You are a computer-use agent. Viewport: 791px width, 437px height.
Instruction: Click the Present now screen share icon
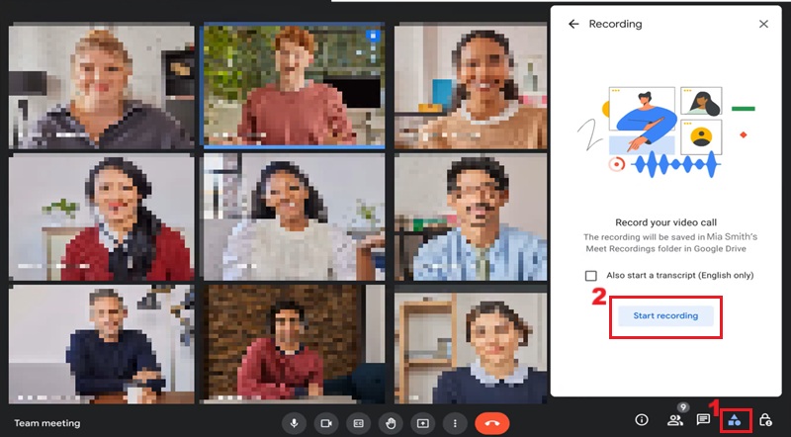422,422
